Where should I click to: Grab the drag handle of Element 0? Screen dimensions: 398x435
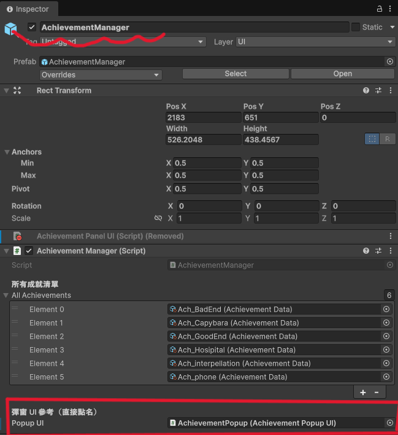(15, 308)
